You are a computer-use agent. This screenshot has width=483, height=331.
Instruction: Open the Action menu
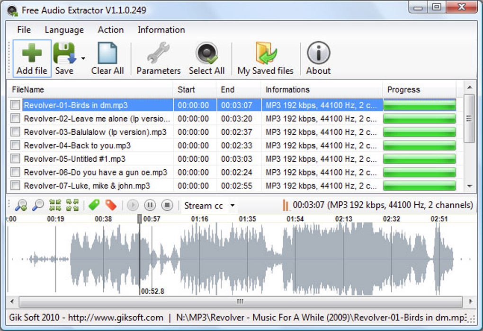pyautogui.click(x=110, y=29)
